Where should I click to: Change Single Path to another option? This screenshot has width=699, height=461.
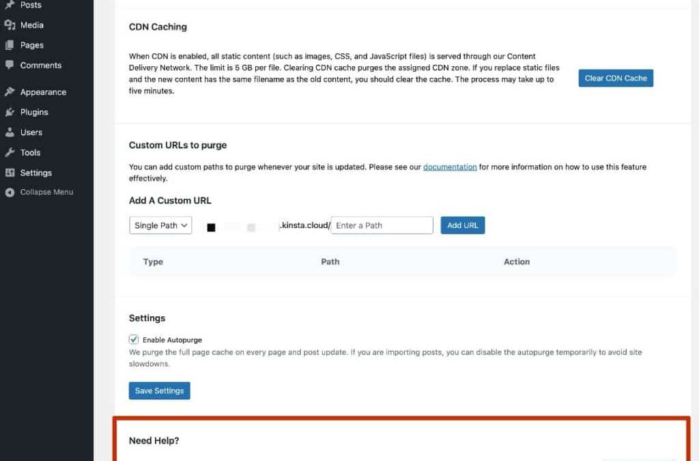160,225
